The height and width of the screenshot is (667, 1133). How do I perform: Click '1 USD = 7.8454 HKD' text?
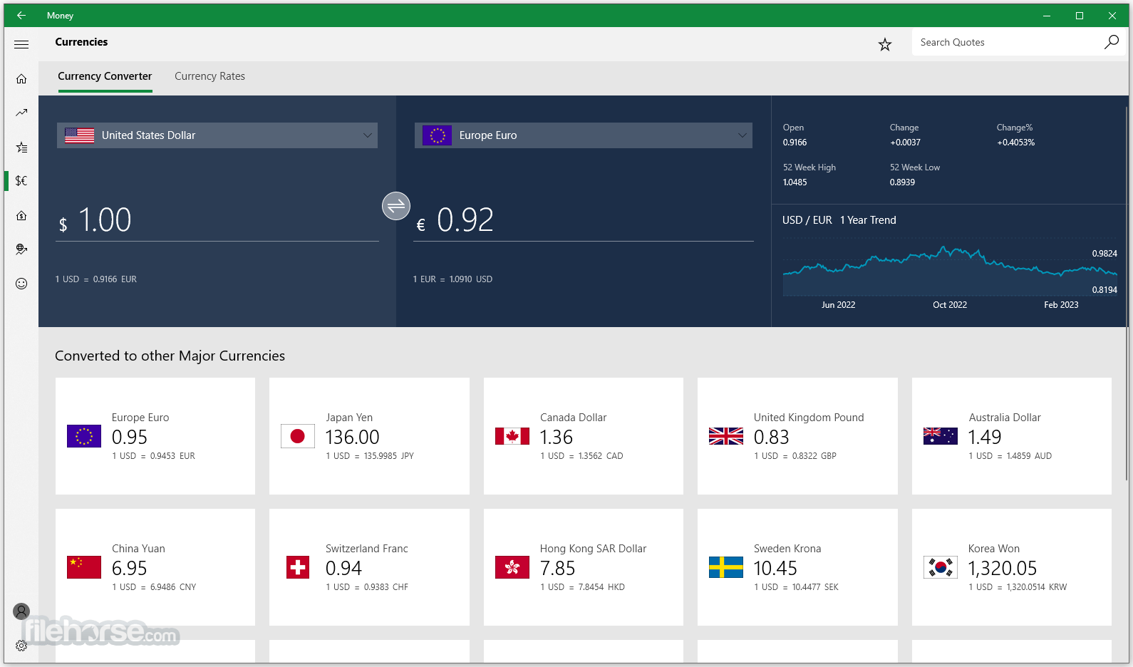(x=582, y=587)
